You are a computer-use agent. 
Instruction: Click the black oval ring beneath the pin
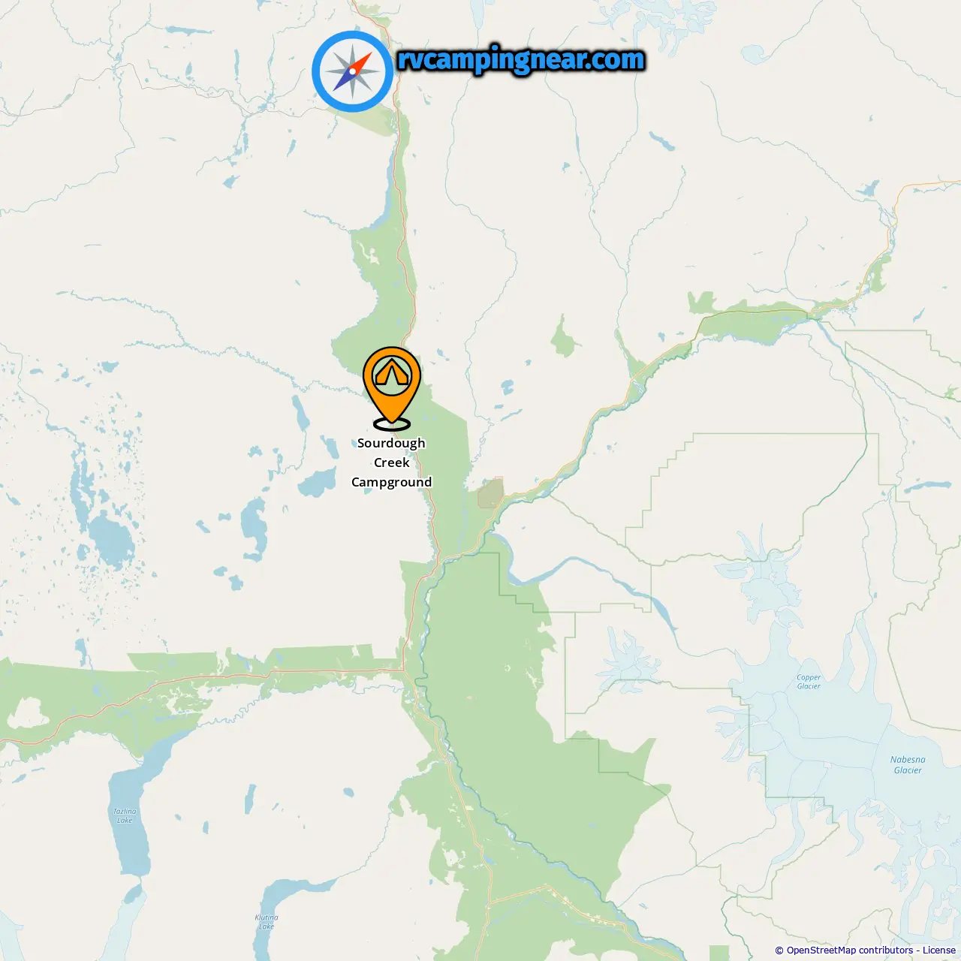[x=392, y=425]
